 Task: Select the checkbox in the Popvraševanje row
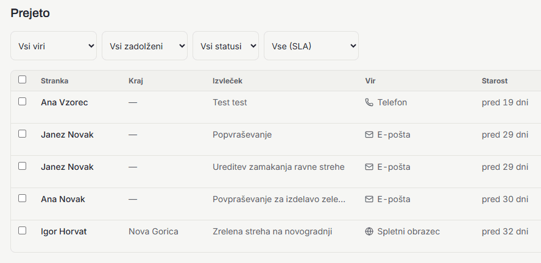(22, 134)
